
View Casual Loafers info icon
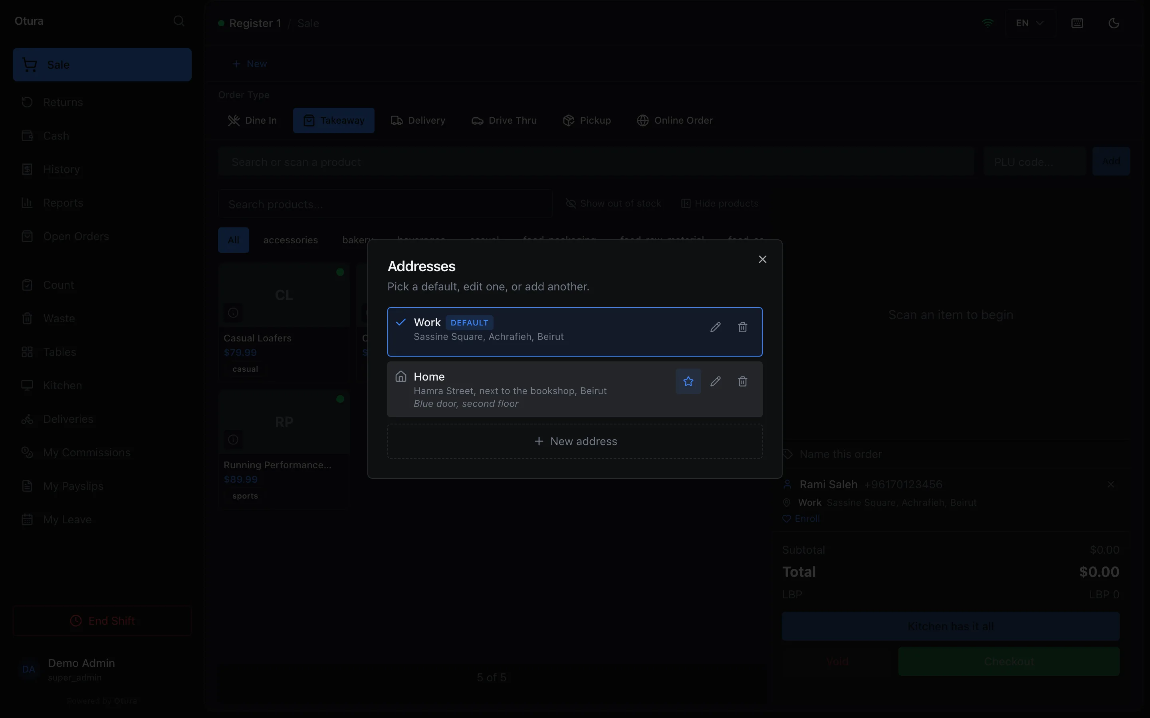(233, 313)
